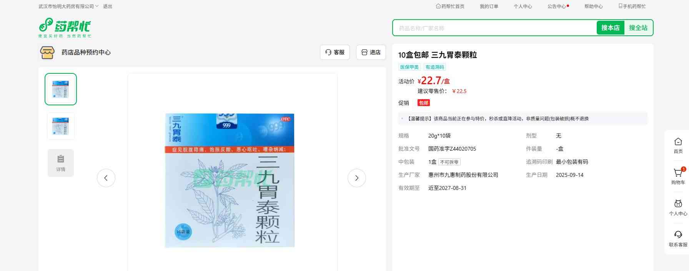Click the 搜本店 search button
Viewport: 689px width, 271px height.
pos(610,28)
